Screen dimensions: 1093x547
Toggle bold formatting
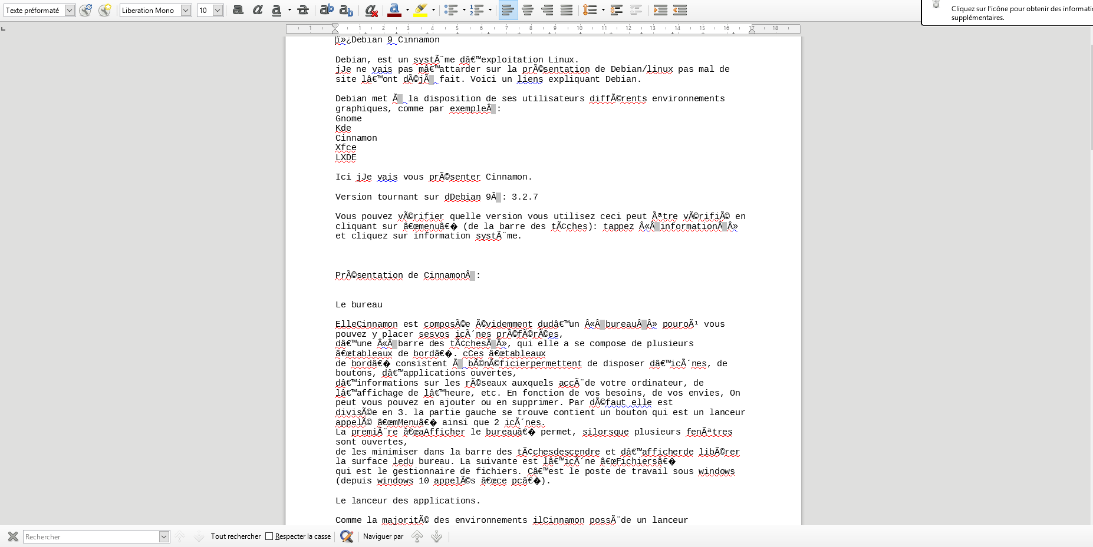pos(238,10)
